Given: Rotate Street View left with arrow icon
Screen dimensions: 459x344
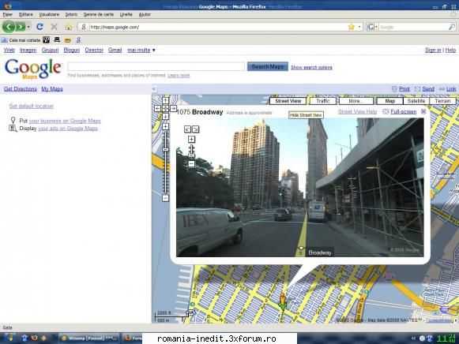Looking at the screenshot, I should 188,129.
